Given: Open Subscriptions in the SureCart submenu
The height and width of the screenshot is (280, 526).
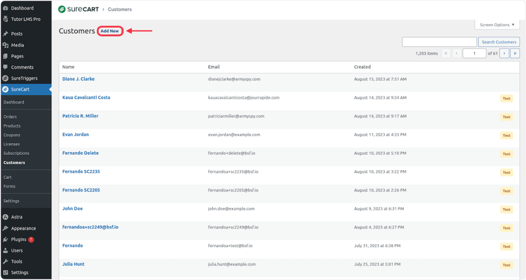Looking at the screenshot, I should point(16,153).
